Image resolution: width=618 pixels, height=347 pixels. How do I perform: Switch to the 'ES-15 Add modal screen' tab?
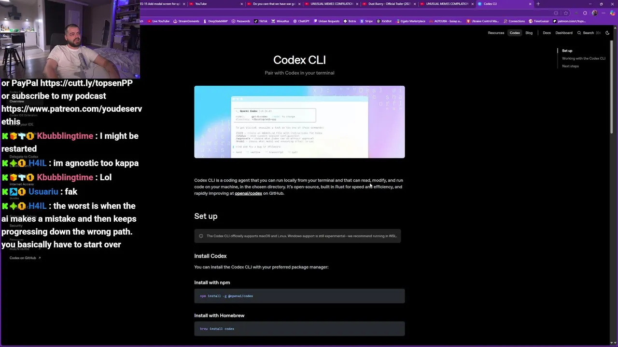pos(162,4)
